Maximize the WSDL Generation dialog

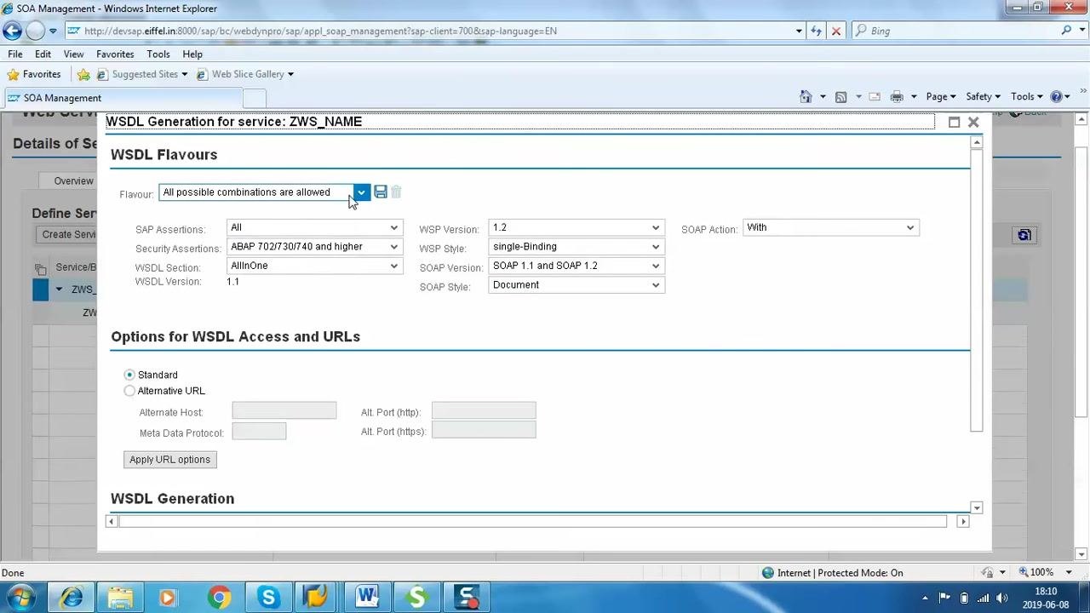[954, 123]
